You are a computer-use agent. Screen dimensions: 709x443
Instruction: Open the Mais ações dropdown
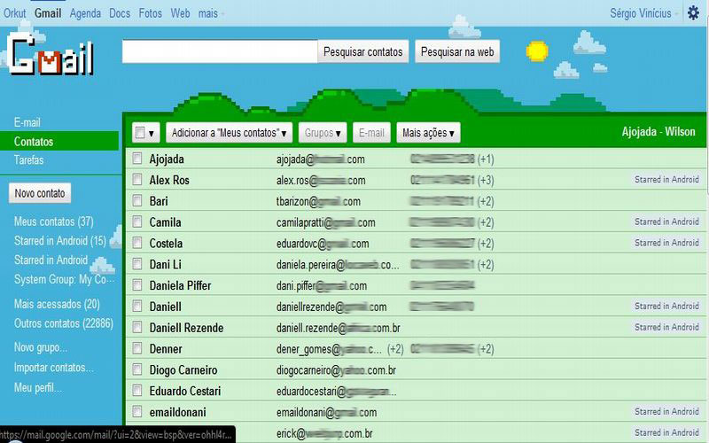428,133
